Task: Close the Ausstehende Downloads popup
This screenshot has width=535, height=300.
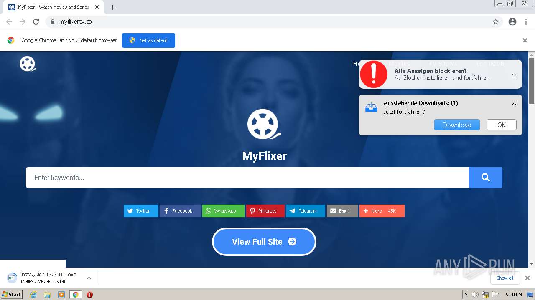Action: [514, 103]
